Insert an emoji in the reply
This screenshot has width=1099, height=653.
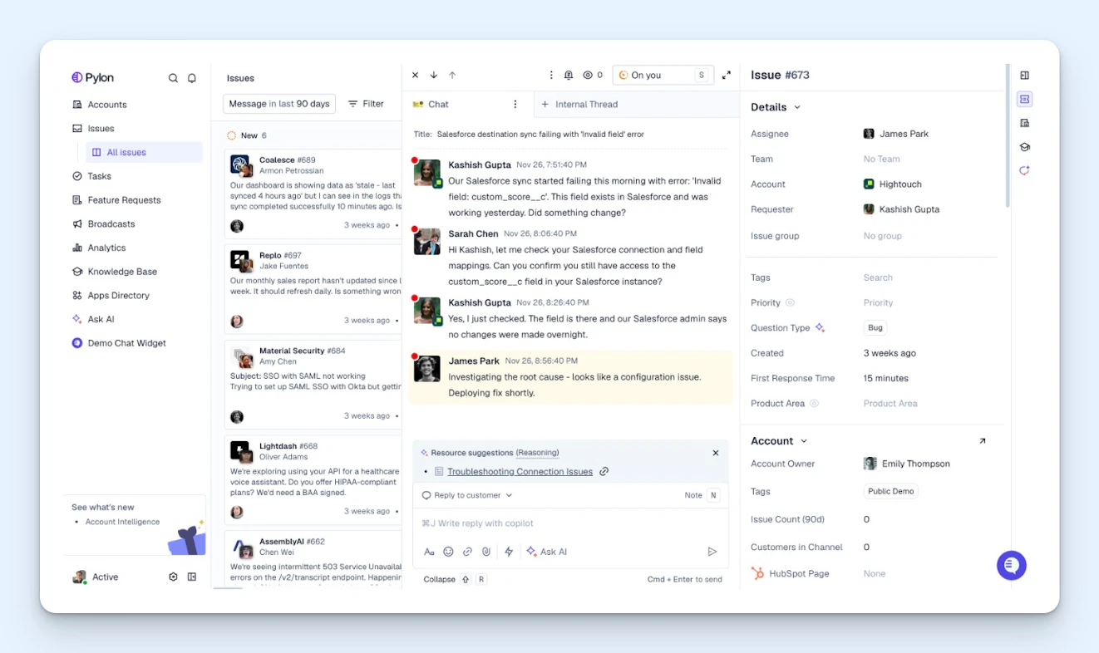[448, 552]
